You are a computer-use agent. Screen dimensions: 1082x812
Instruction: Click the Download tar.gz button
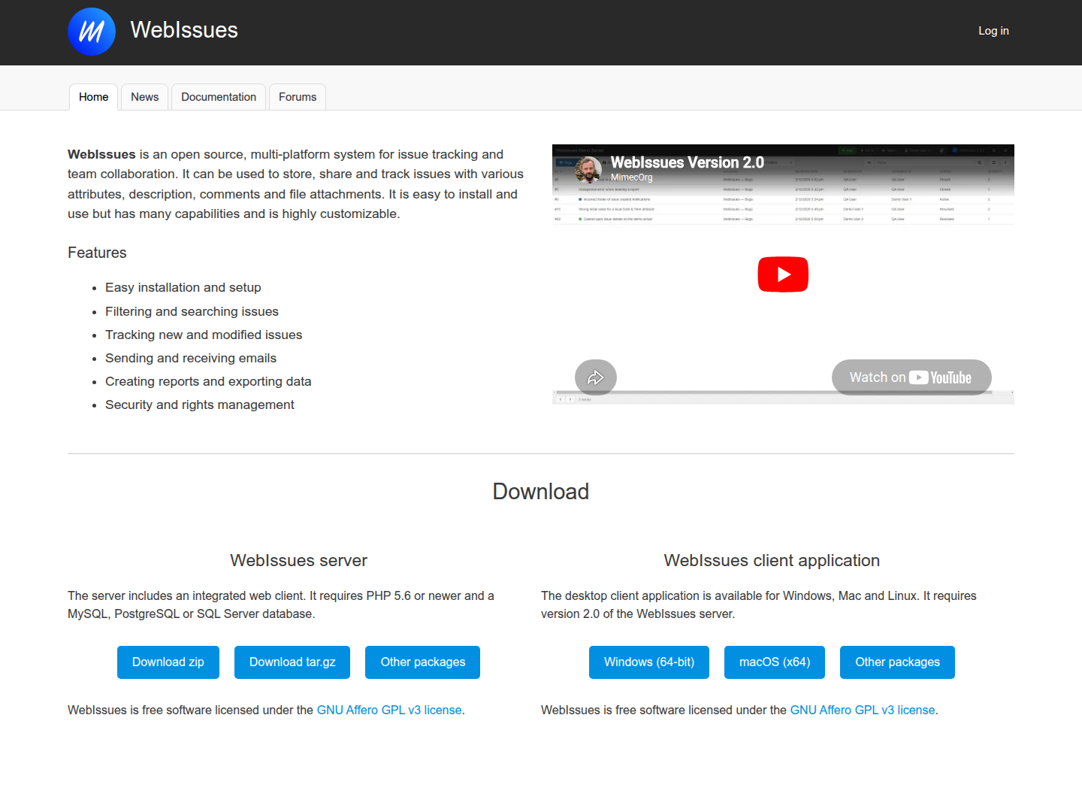pyautogui.click(x=292, y=662)
